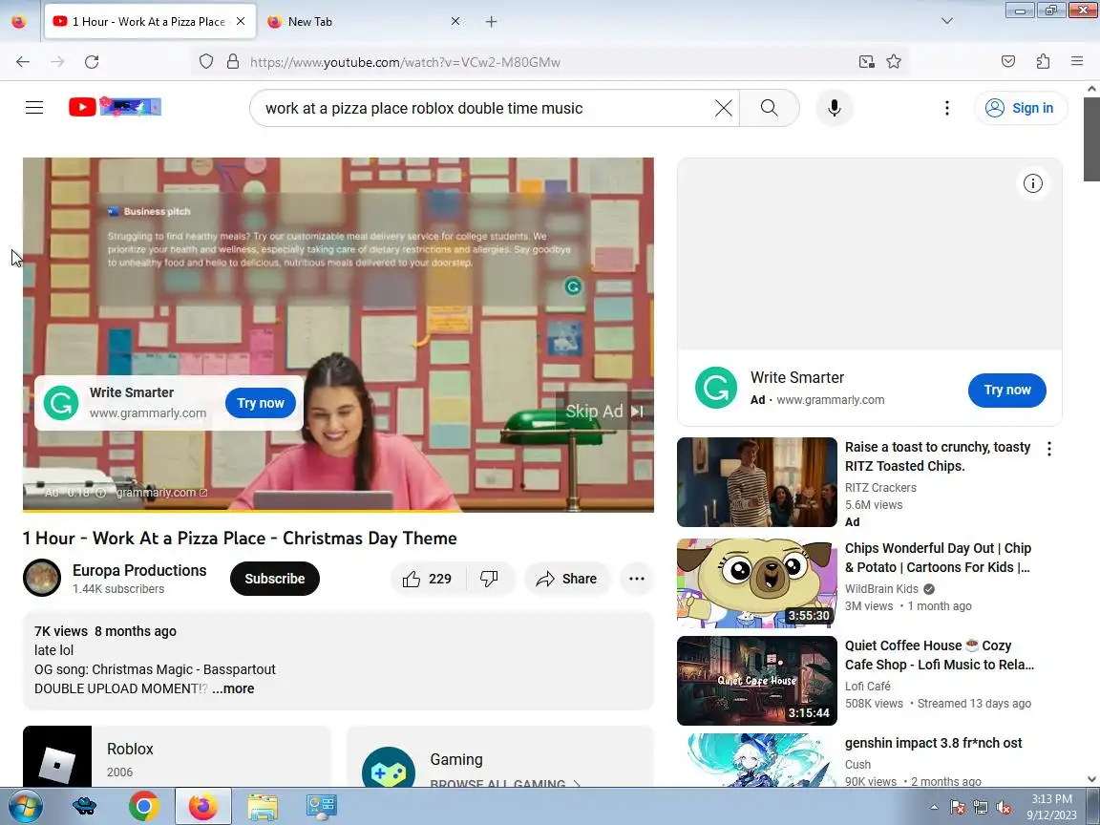The width and height of the screenshot is (1100, 825).
Task: Open the YouTube guide hamburger menu
Action: [34, 107]
